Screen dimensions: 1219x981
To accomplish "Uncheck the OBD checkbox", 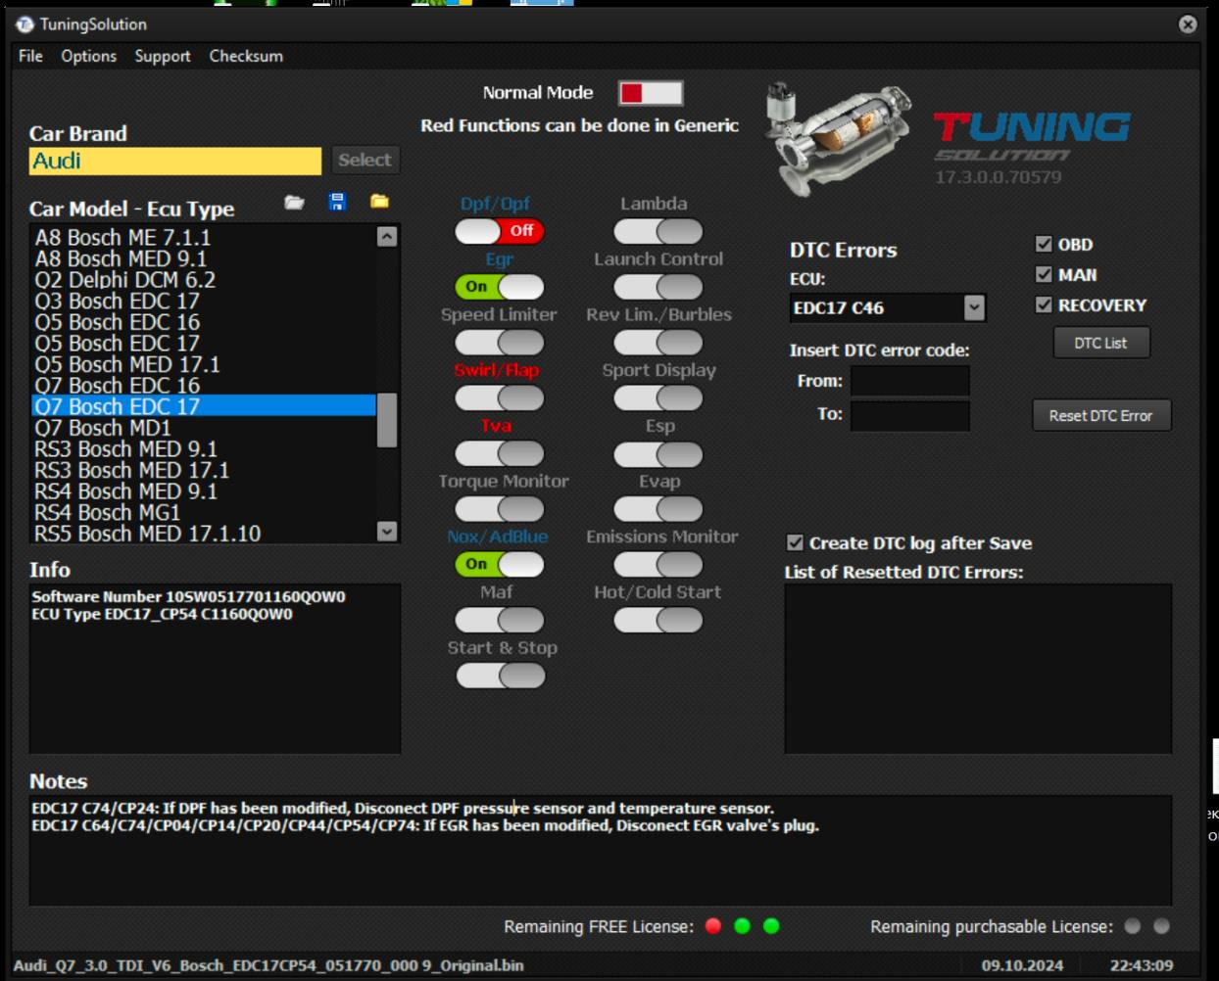I will 1044,244.
